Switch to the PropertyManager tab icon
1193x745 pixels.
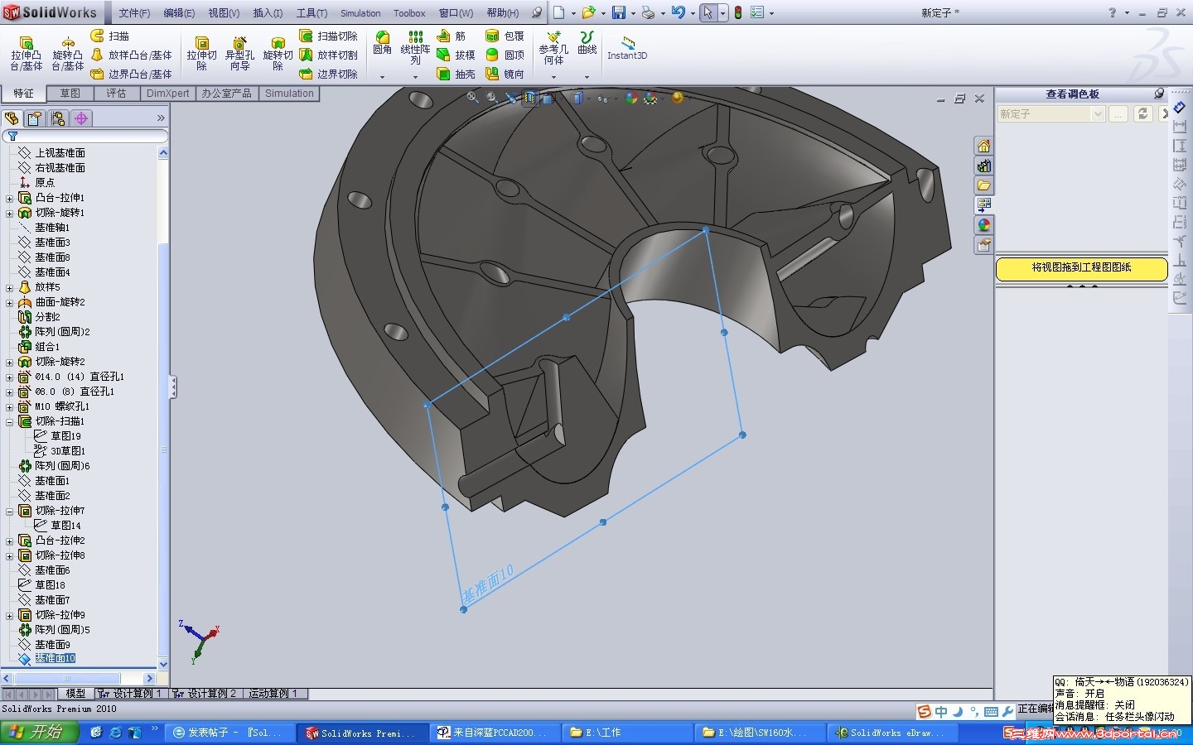[35, 118]
